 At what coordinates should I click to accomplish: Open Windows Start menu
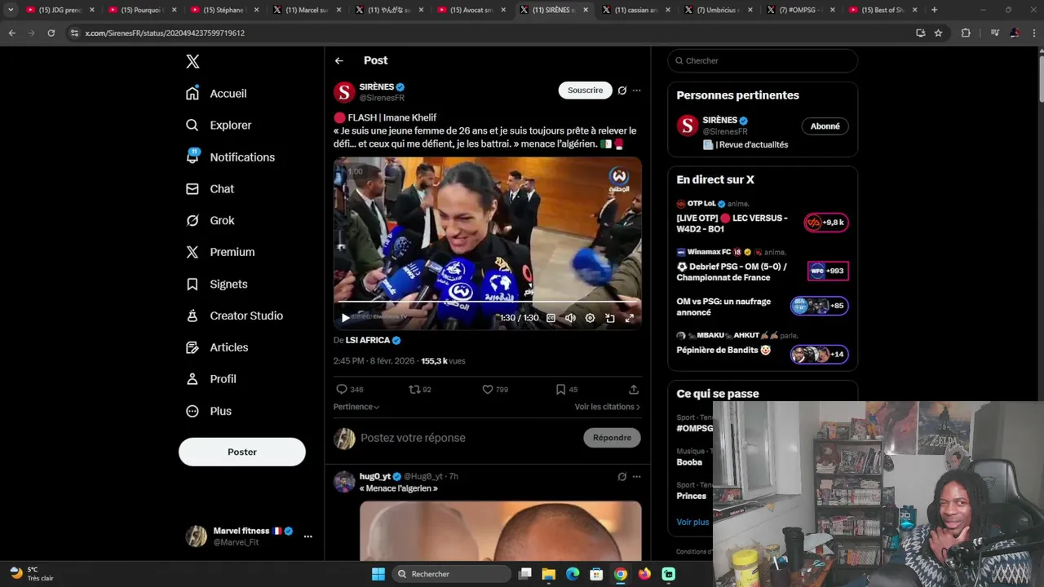coord(378,574)
